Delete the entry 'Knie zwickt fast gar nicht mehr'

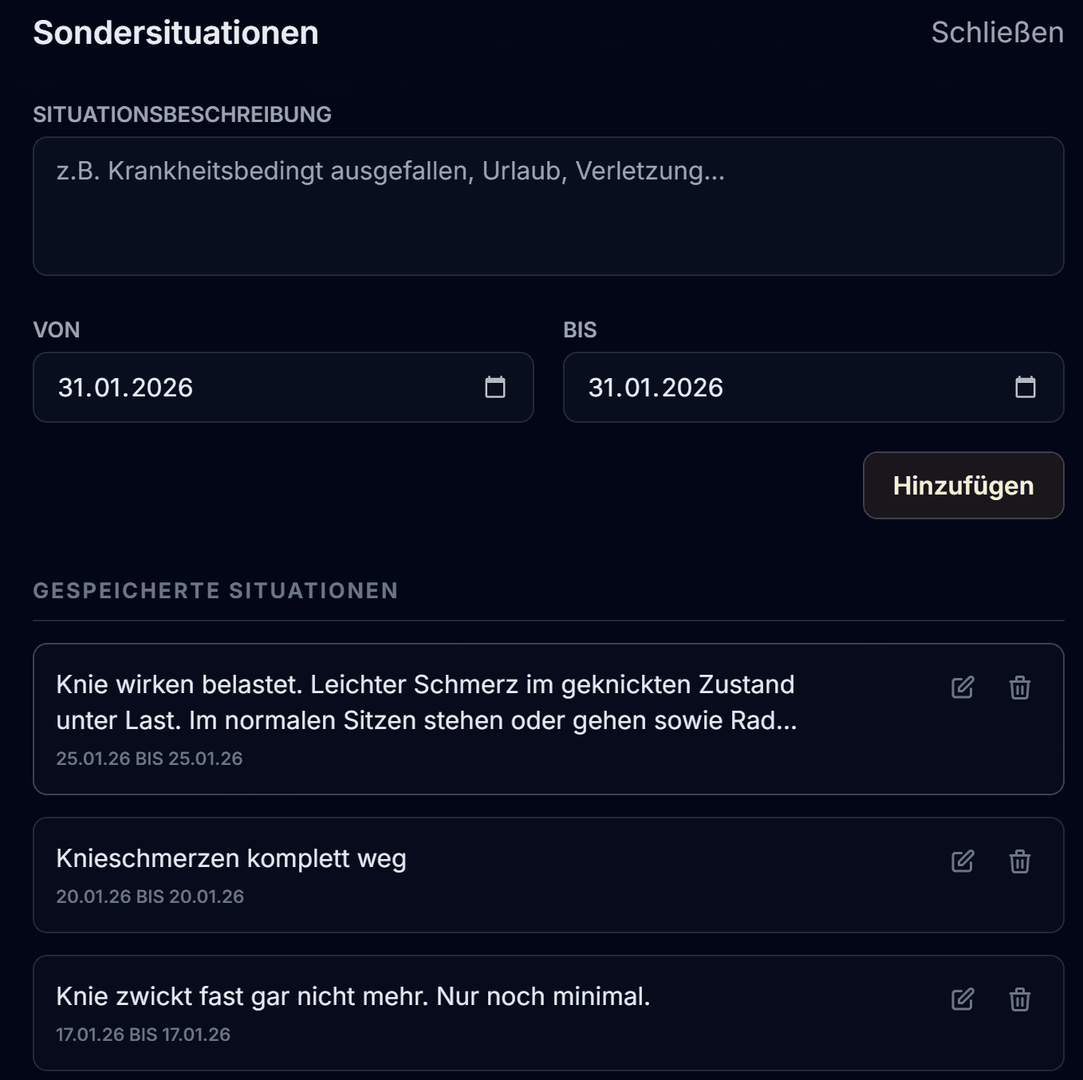(x=1018, y=999)
